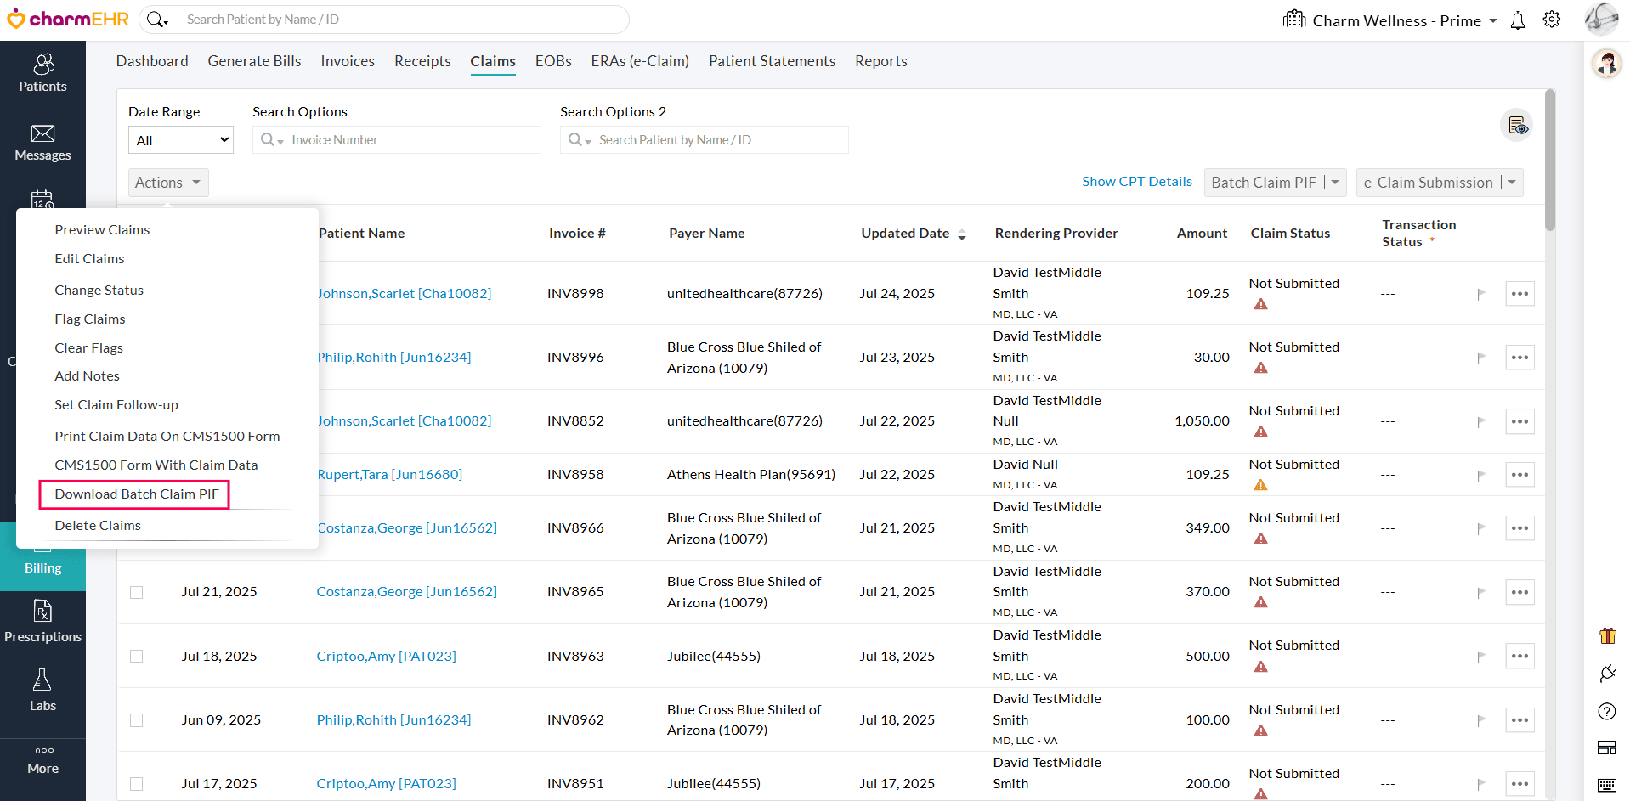Switch to the EOBs tab
Screen dimensions: 1630x801
(553, 60)
